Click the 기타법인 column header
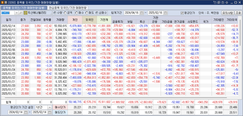243x116 pixels. (x=218, y=20)
